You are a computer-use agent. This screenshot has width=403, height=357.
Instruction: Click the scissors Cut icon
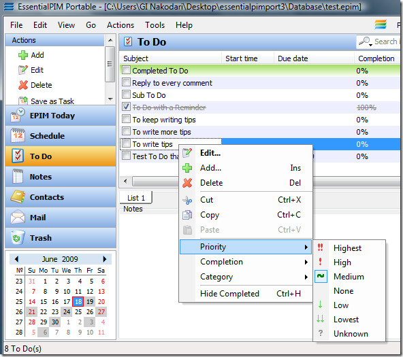tap(187, 200)
